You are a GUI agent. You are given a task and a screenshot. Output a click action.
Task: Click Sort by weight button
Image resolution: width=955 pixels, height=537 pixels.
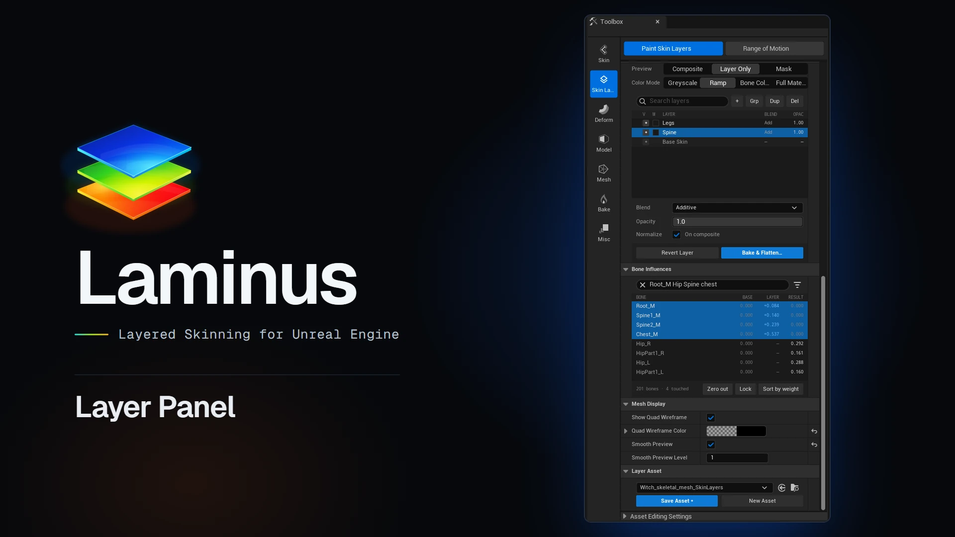tap(780, 389)
